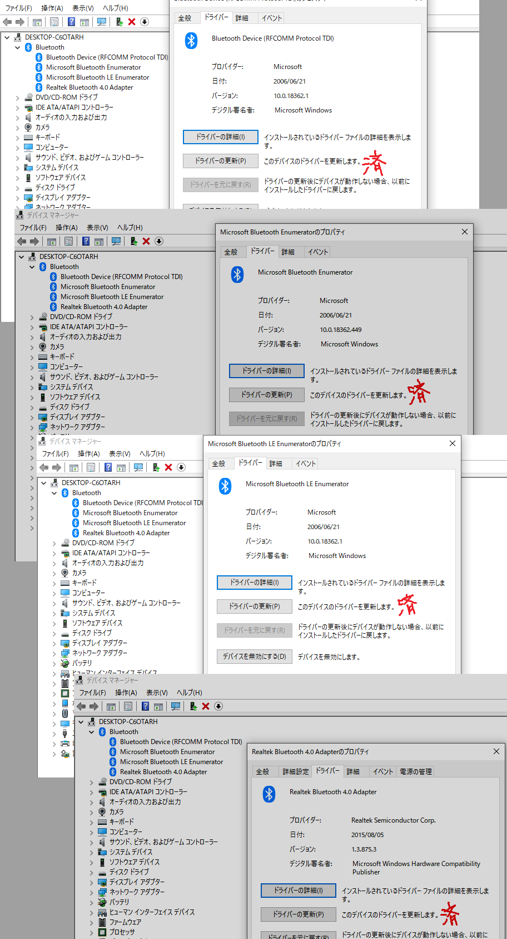The width and height of the screenshot is (507, 939).
Task: Click ドライバーの更新(P) in Realtek dialog
Action: point(299,914)
